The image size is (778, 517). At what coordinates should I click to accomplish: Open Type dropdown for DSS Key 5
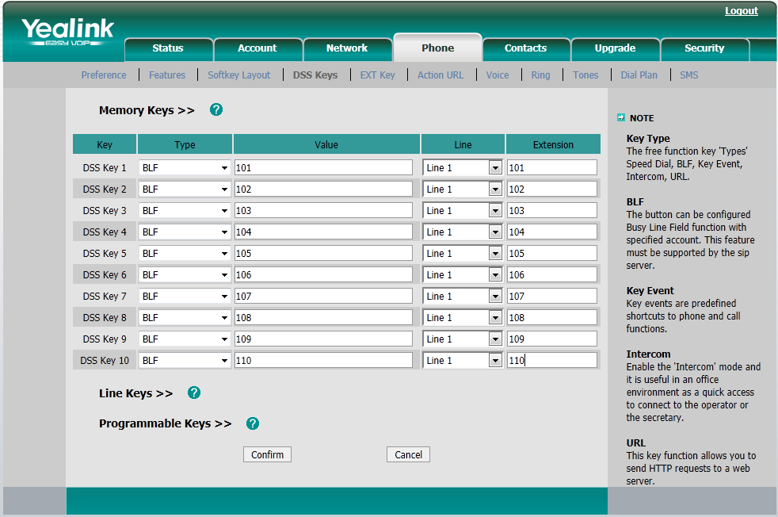tap(185, 253)
